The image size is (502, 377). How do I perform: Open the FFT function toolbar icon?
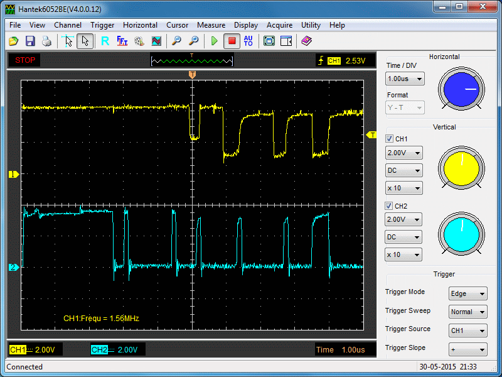[x=122, y=41]
